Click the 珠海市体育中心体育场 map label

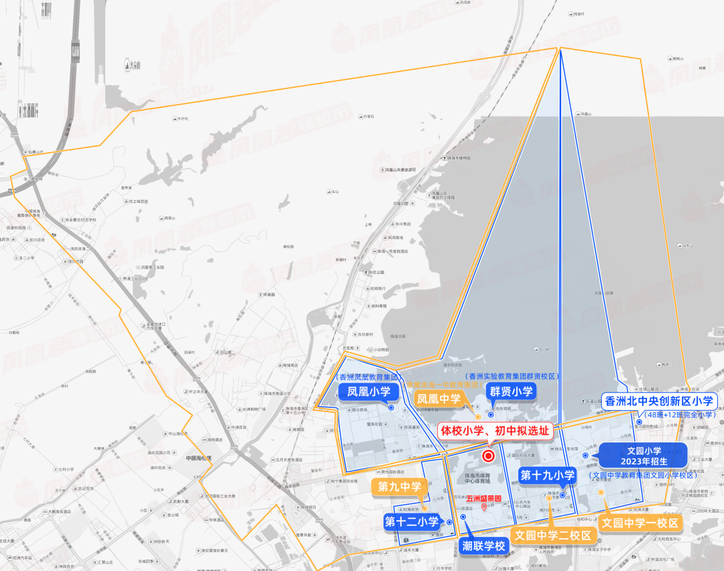point(477,479)
